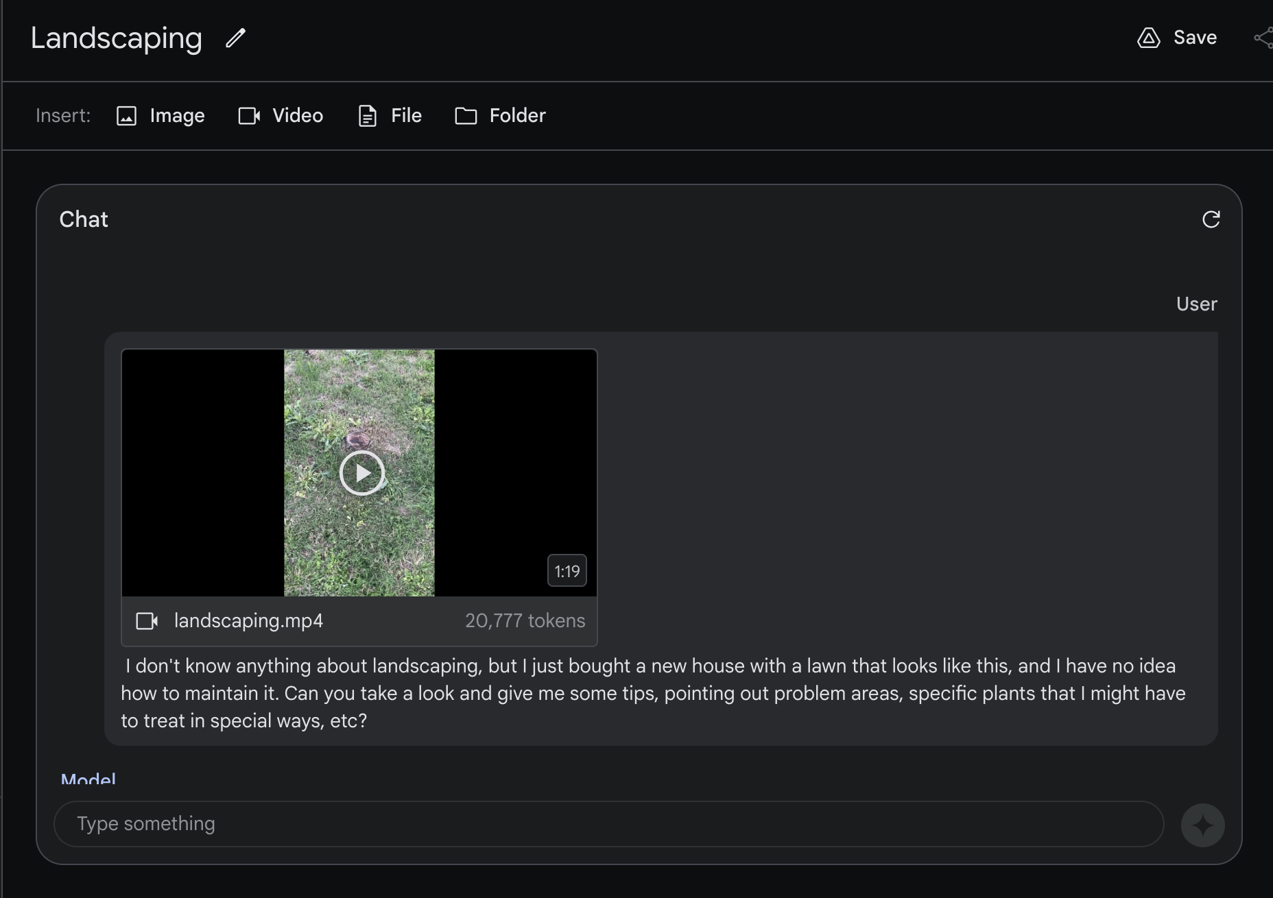Click the 1:19 duration badge
The height and width of the screenshot is (898, 1273).
click(x=567, y=570)
